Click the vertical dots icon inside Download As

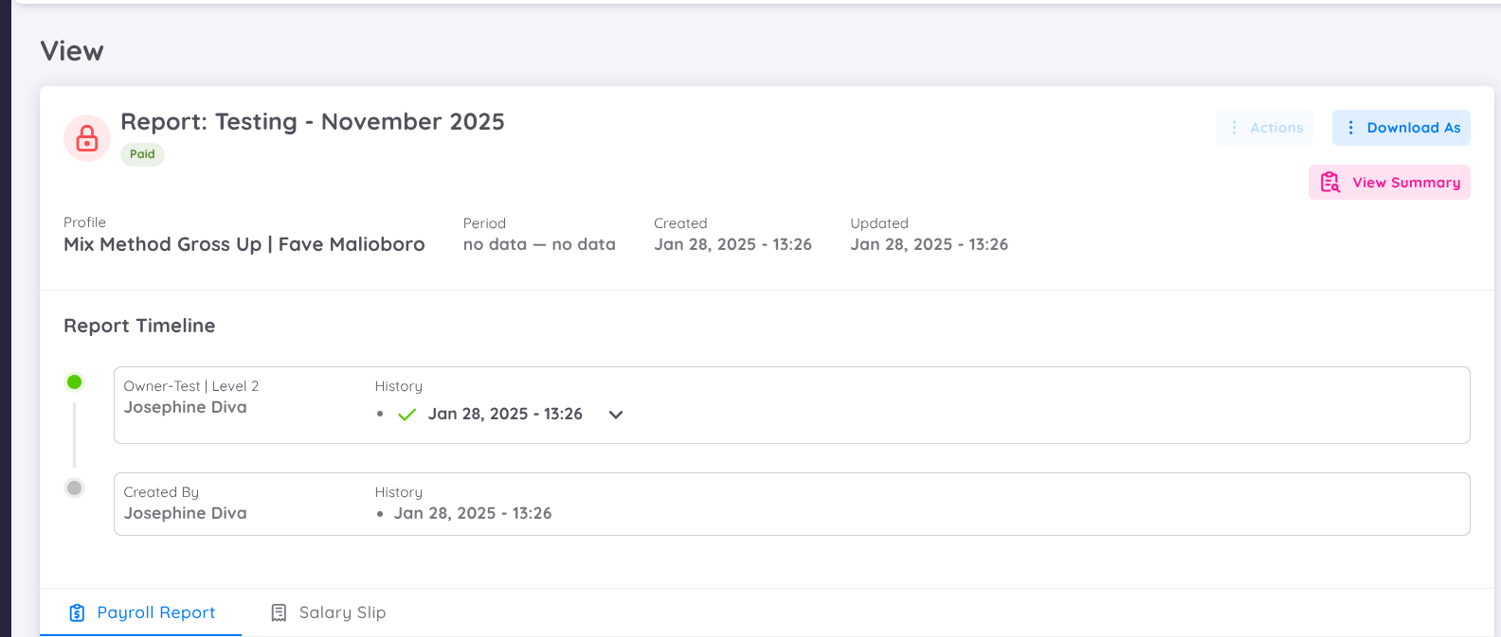1350,127
